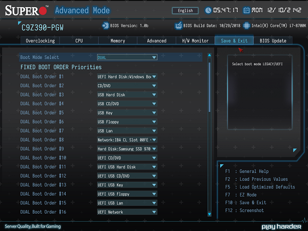This screenshot has height=231, width=308.
Task: Click the Supermicro logo
Action: click(27, 10)
